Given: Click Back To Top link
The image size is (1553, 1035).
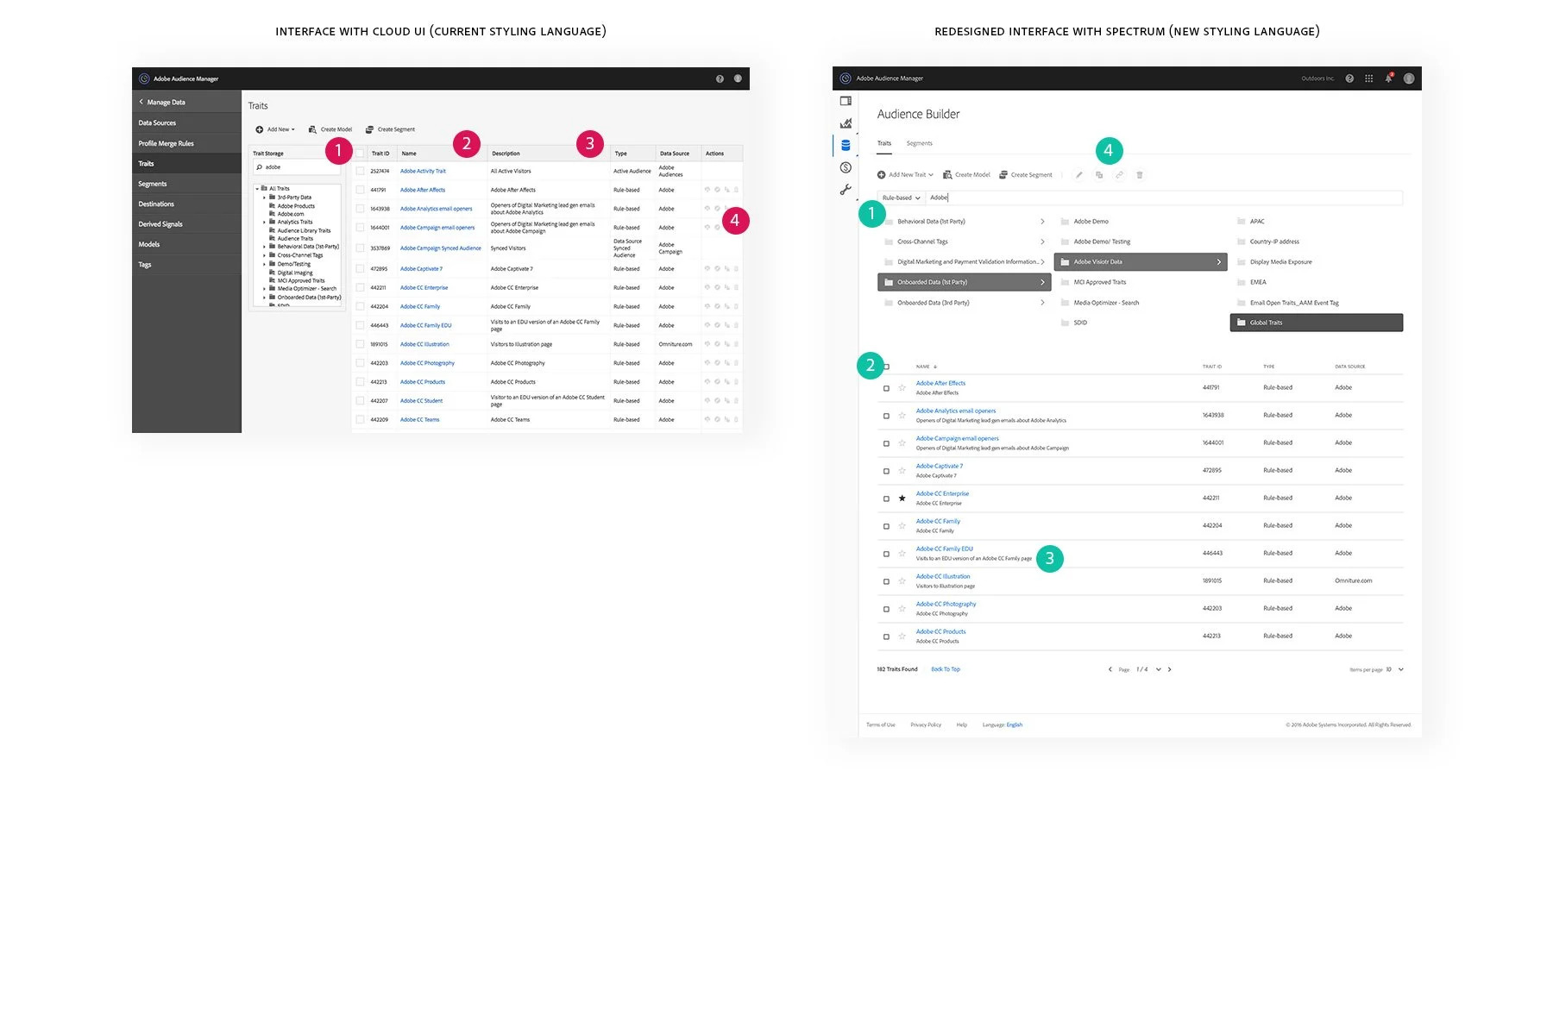Looking at the screenshot, I should [946, 669].
